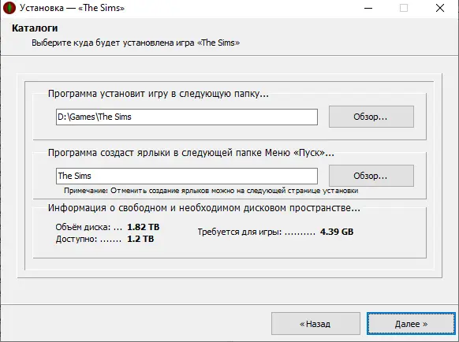Click the Доступно value 1.2 TB
Screen dimensions: 459x342
(140, 239)
